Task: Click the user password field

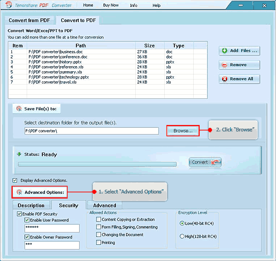Action: [52, 228]
